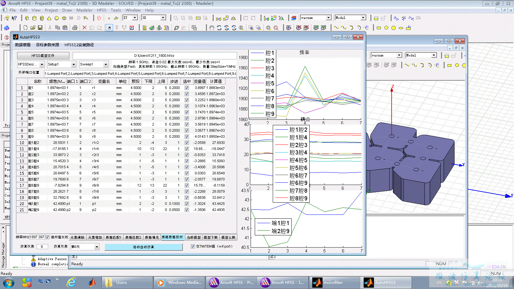Viewport: 514px width, 289px height.
Task: Open the vacuum material dropdown in main toolbar
Action: (316, 18)
